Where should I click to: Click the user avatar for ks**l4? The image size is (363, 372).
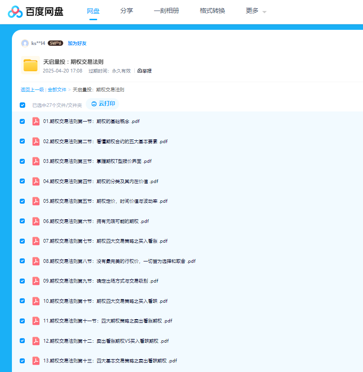click(x=25, y=43)
